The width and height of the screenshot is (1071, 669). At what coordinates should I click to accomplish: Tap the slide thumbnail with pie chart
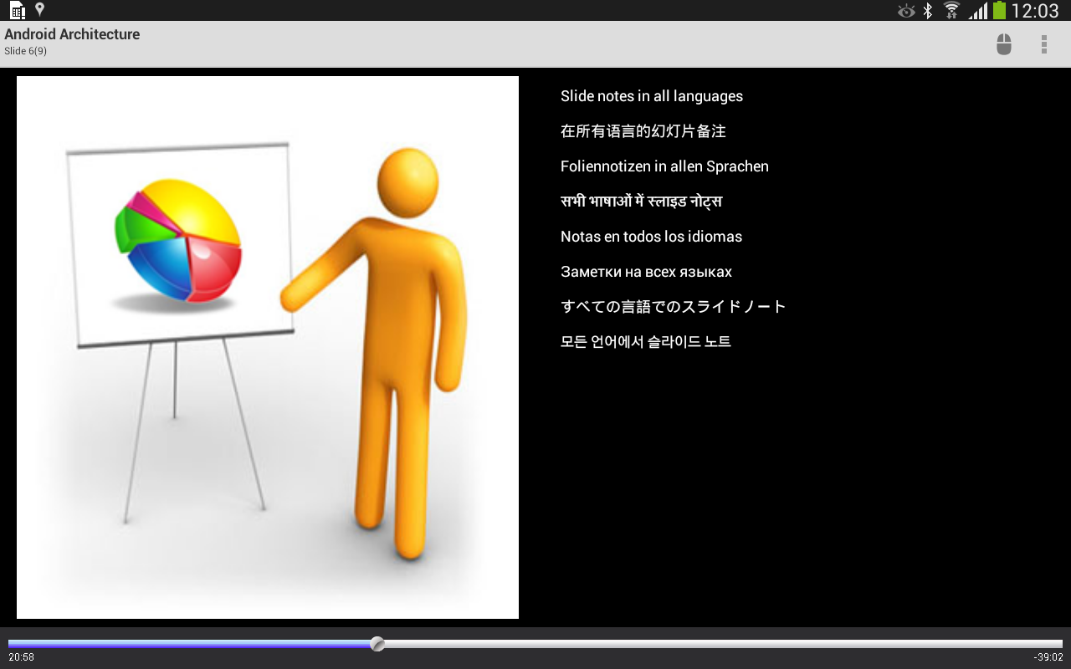pos(267,347)
